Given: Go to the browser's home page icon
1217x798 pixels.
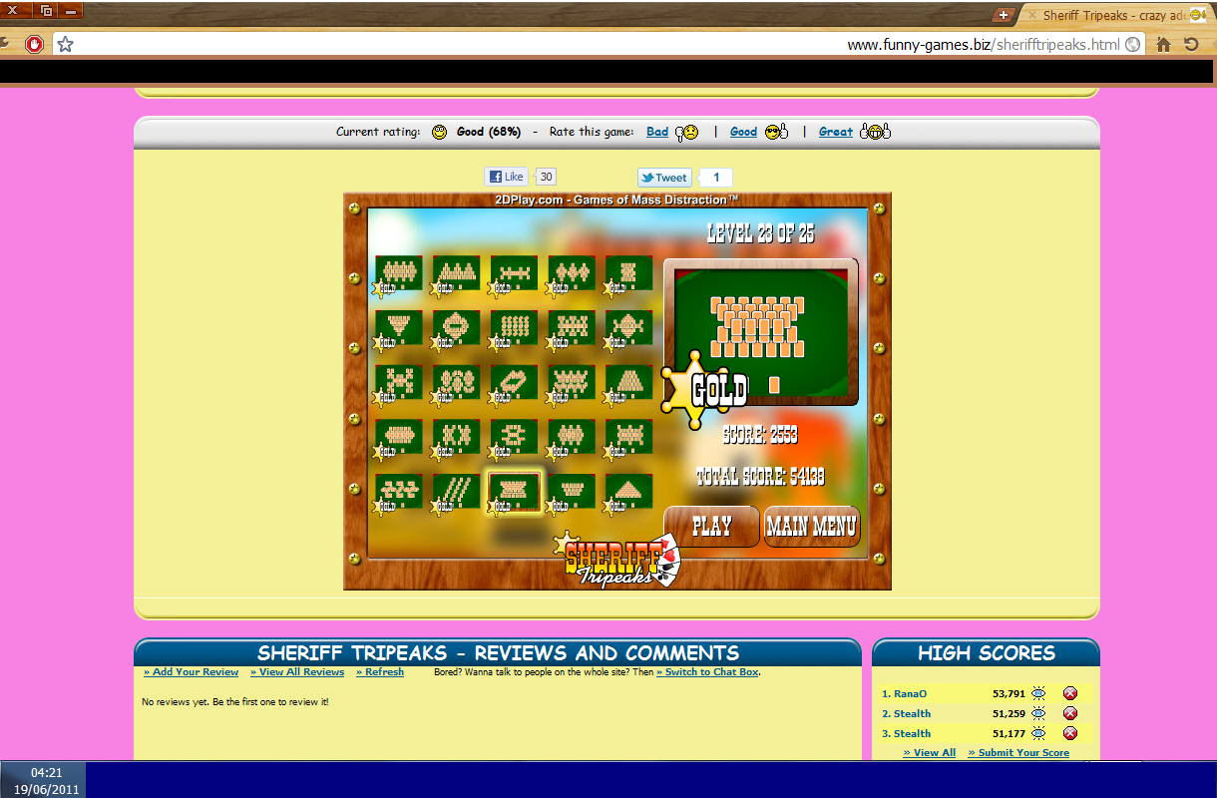Looking at the screenshot, I should pyautogui.click(x=1163, y=44).
